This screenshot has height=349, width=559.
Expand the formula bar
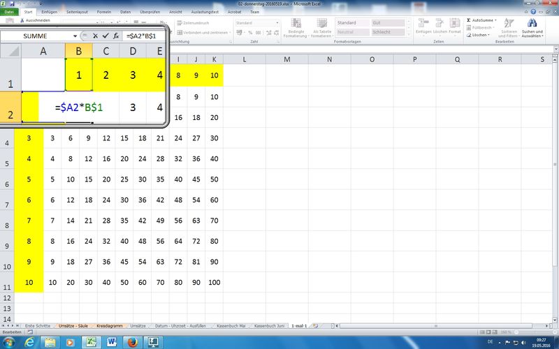(556, 49)
